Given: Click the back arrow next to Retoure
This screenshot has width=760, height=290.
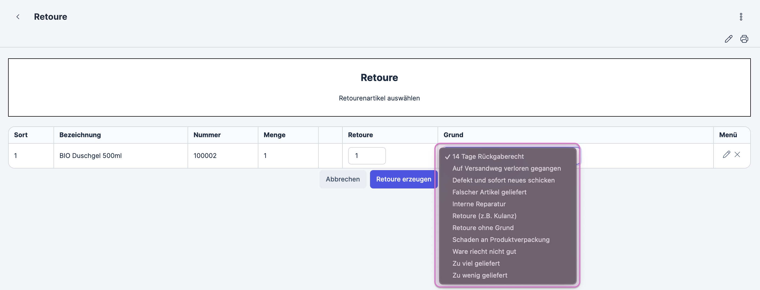Looking at the screenshot, I should point(18,17).
